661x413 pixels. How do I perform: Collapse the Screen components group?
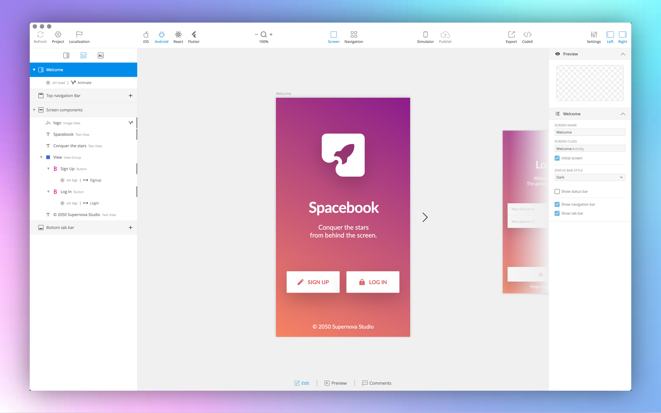(x=34, y=110)
